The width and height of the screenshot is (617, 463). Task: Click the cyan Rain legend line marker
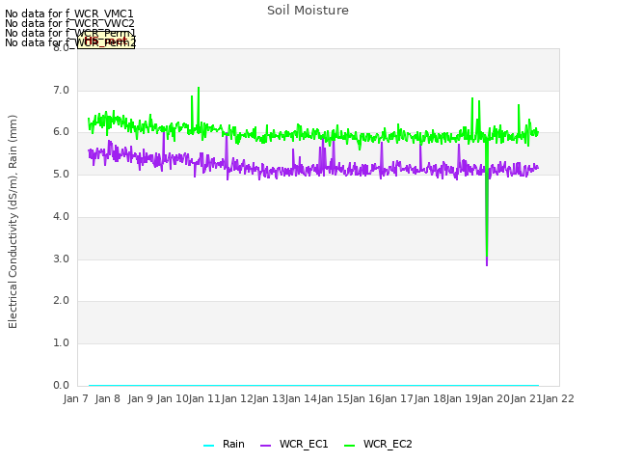click(x=208, y=446)
